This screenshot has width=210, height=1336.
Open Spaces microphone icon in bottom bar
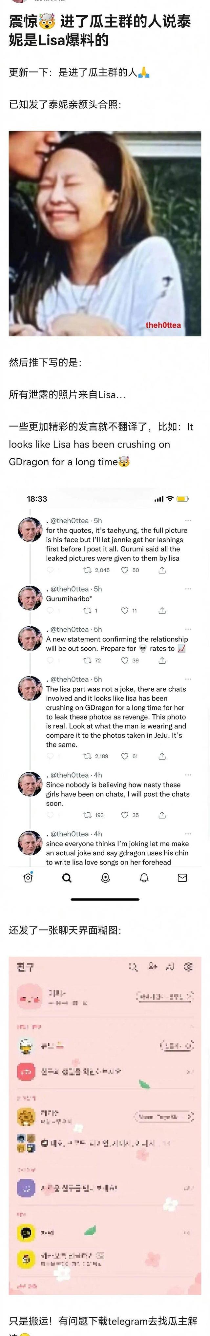105,878
